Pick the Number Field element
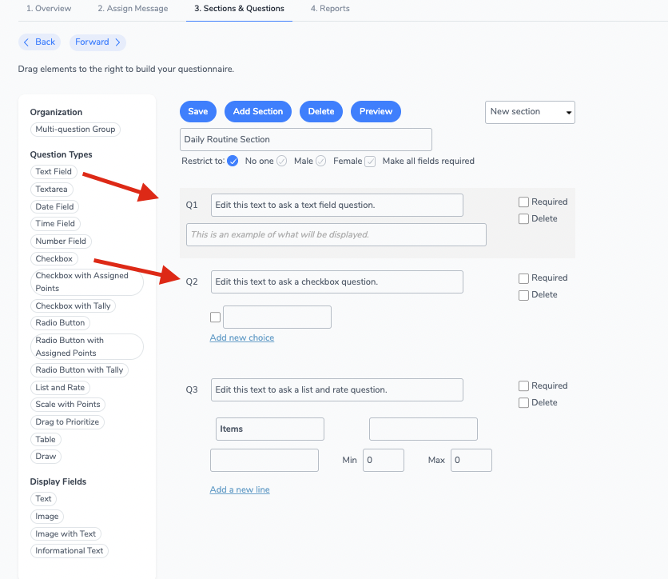The width and height of the screenshot is (668, 579). coord(61,241)
